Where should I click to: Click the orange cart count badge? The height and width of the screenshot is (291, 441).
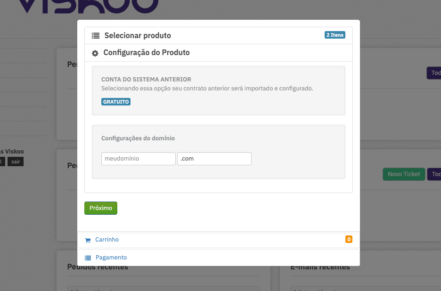tap(349, 239)
